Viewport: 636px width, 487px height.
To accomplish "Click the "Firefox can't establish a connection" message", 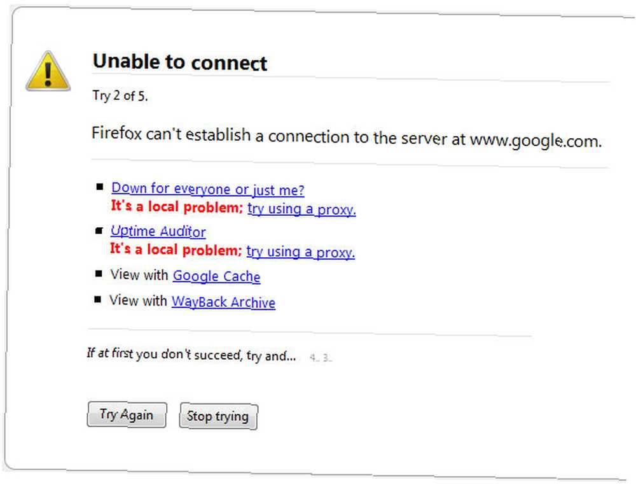I will pos(347,138).
